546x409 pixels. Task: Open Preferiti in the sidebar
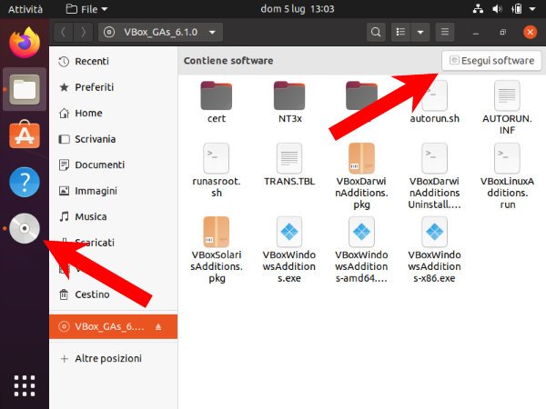pyautogui.click(x=113, y=87)
